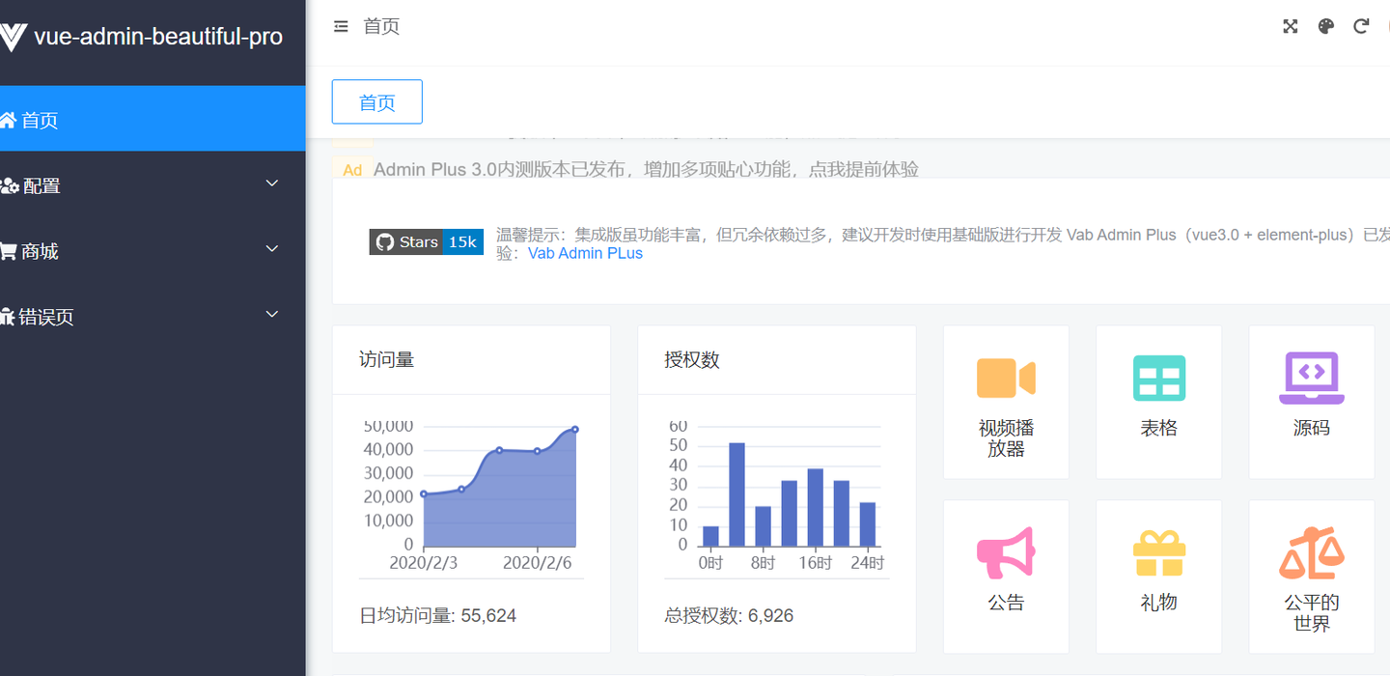This screenshot has height=676, width=1390.
Task: Click the 首页 breadcrumb tab
Action: (x=376, y=101)
